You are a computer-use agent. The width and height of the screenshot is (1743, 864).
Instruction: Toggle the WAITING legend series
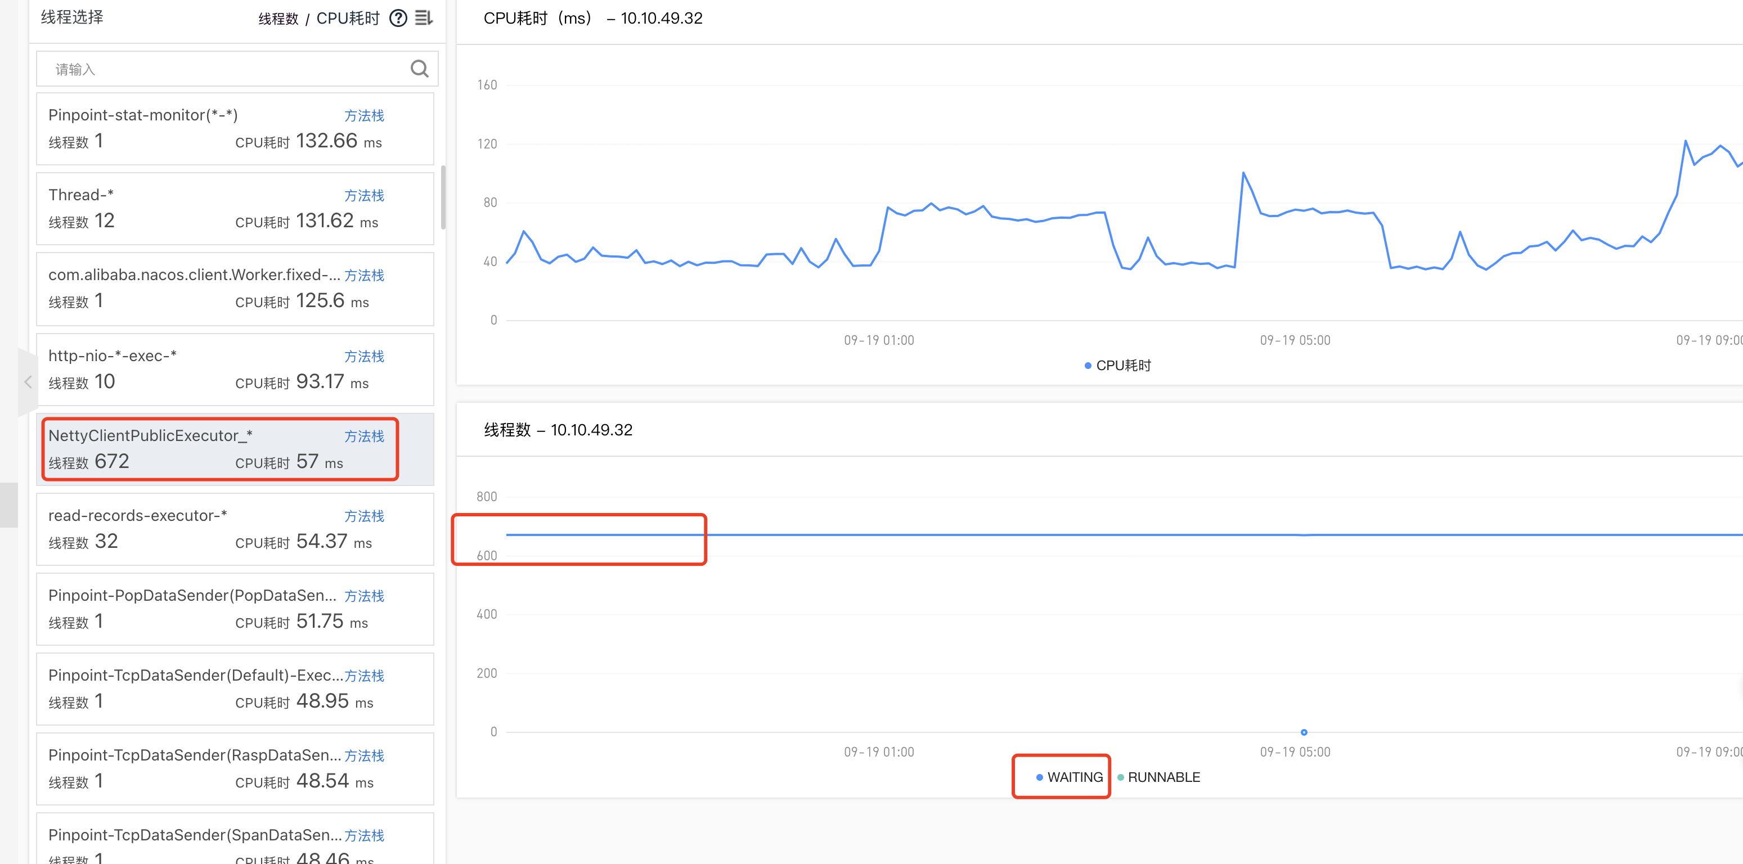click(1069, 777)
